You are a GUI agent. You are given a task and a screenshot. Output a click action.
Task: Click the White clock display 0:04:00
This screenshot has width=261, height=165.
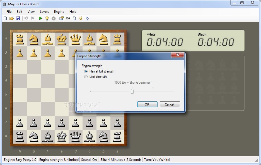click(165, 42)
